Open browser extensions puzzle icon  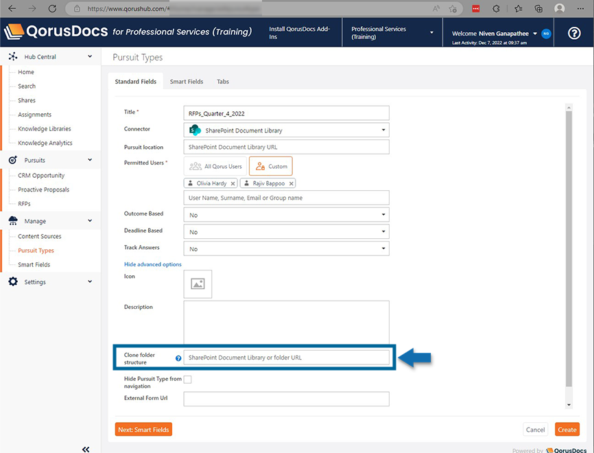click(x=496, y=8)
